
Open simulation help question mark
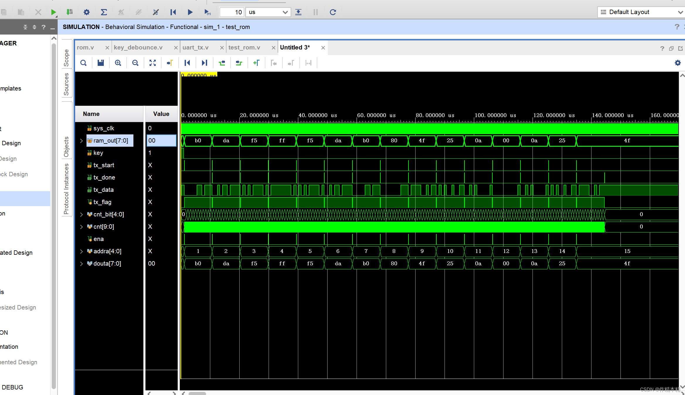677,27
